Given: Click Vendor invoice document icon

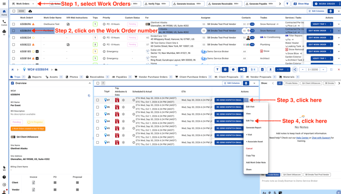Looking at the screenshot, I should [34, 189].
